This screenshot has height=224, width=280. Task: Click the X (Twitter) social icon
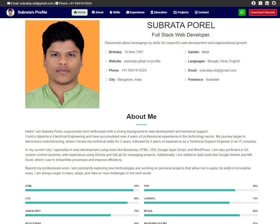click(x=260, y=3)
